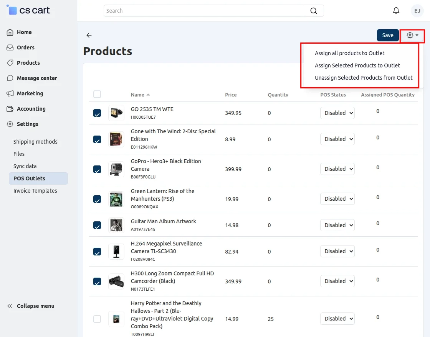Open POS Status dropdown for Gone with Wind

click(337, 139)
